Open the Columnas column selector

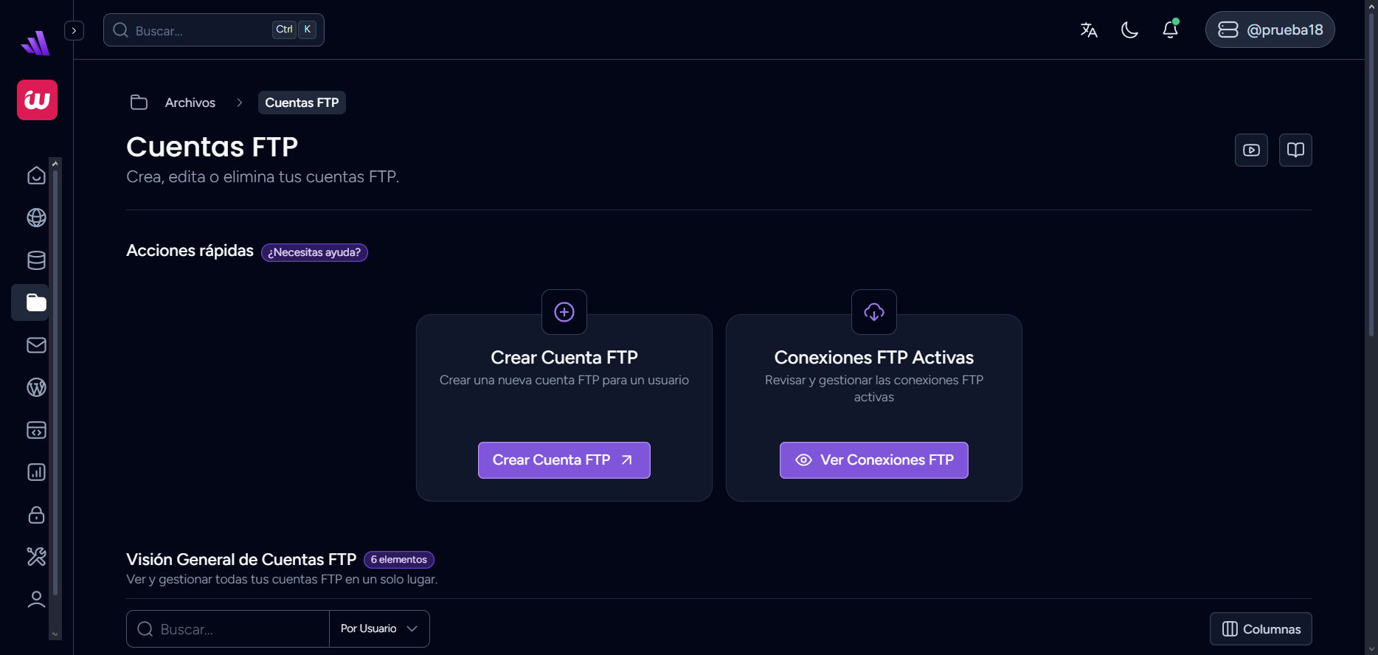(x=1261, y=629)
